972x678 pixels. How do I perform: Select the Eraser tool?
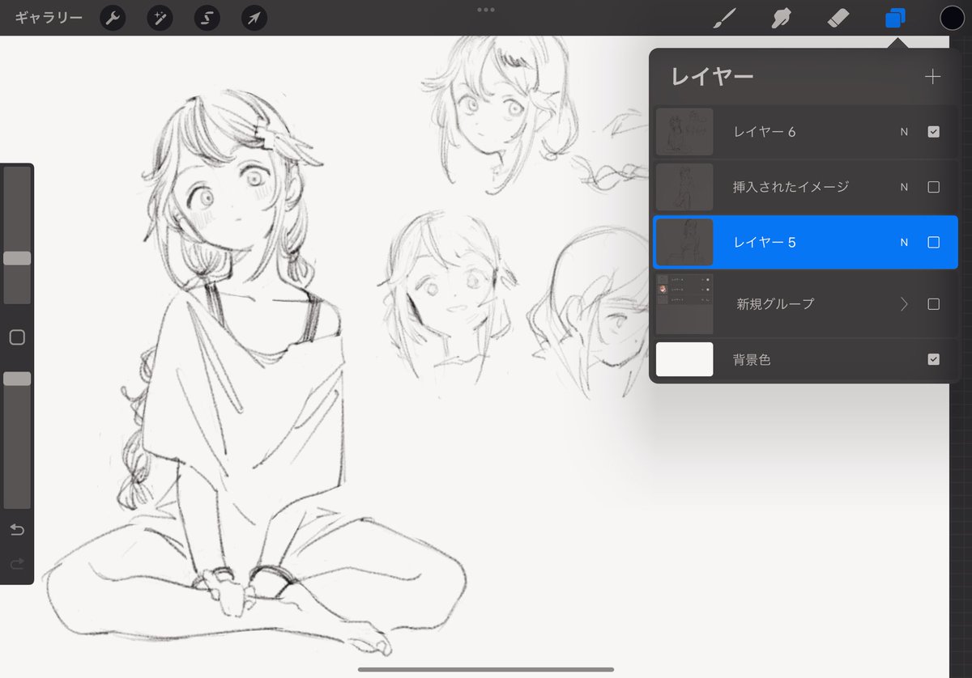coord(838,18)
